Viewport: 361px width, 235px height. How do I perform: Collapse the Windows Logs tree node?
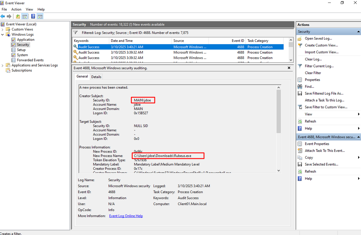[x=3, y=35]
